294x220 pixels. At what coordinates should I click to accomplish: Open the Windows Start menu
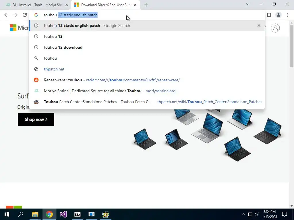click(7, 214)
